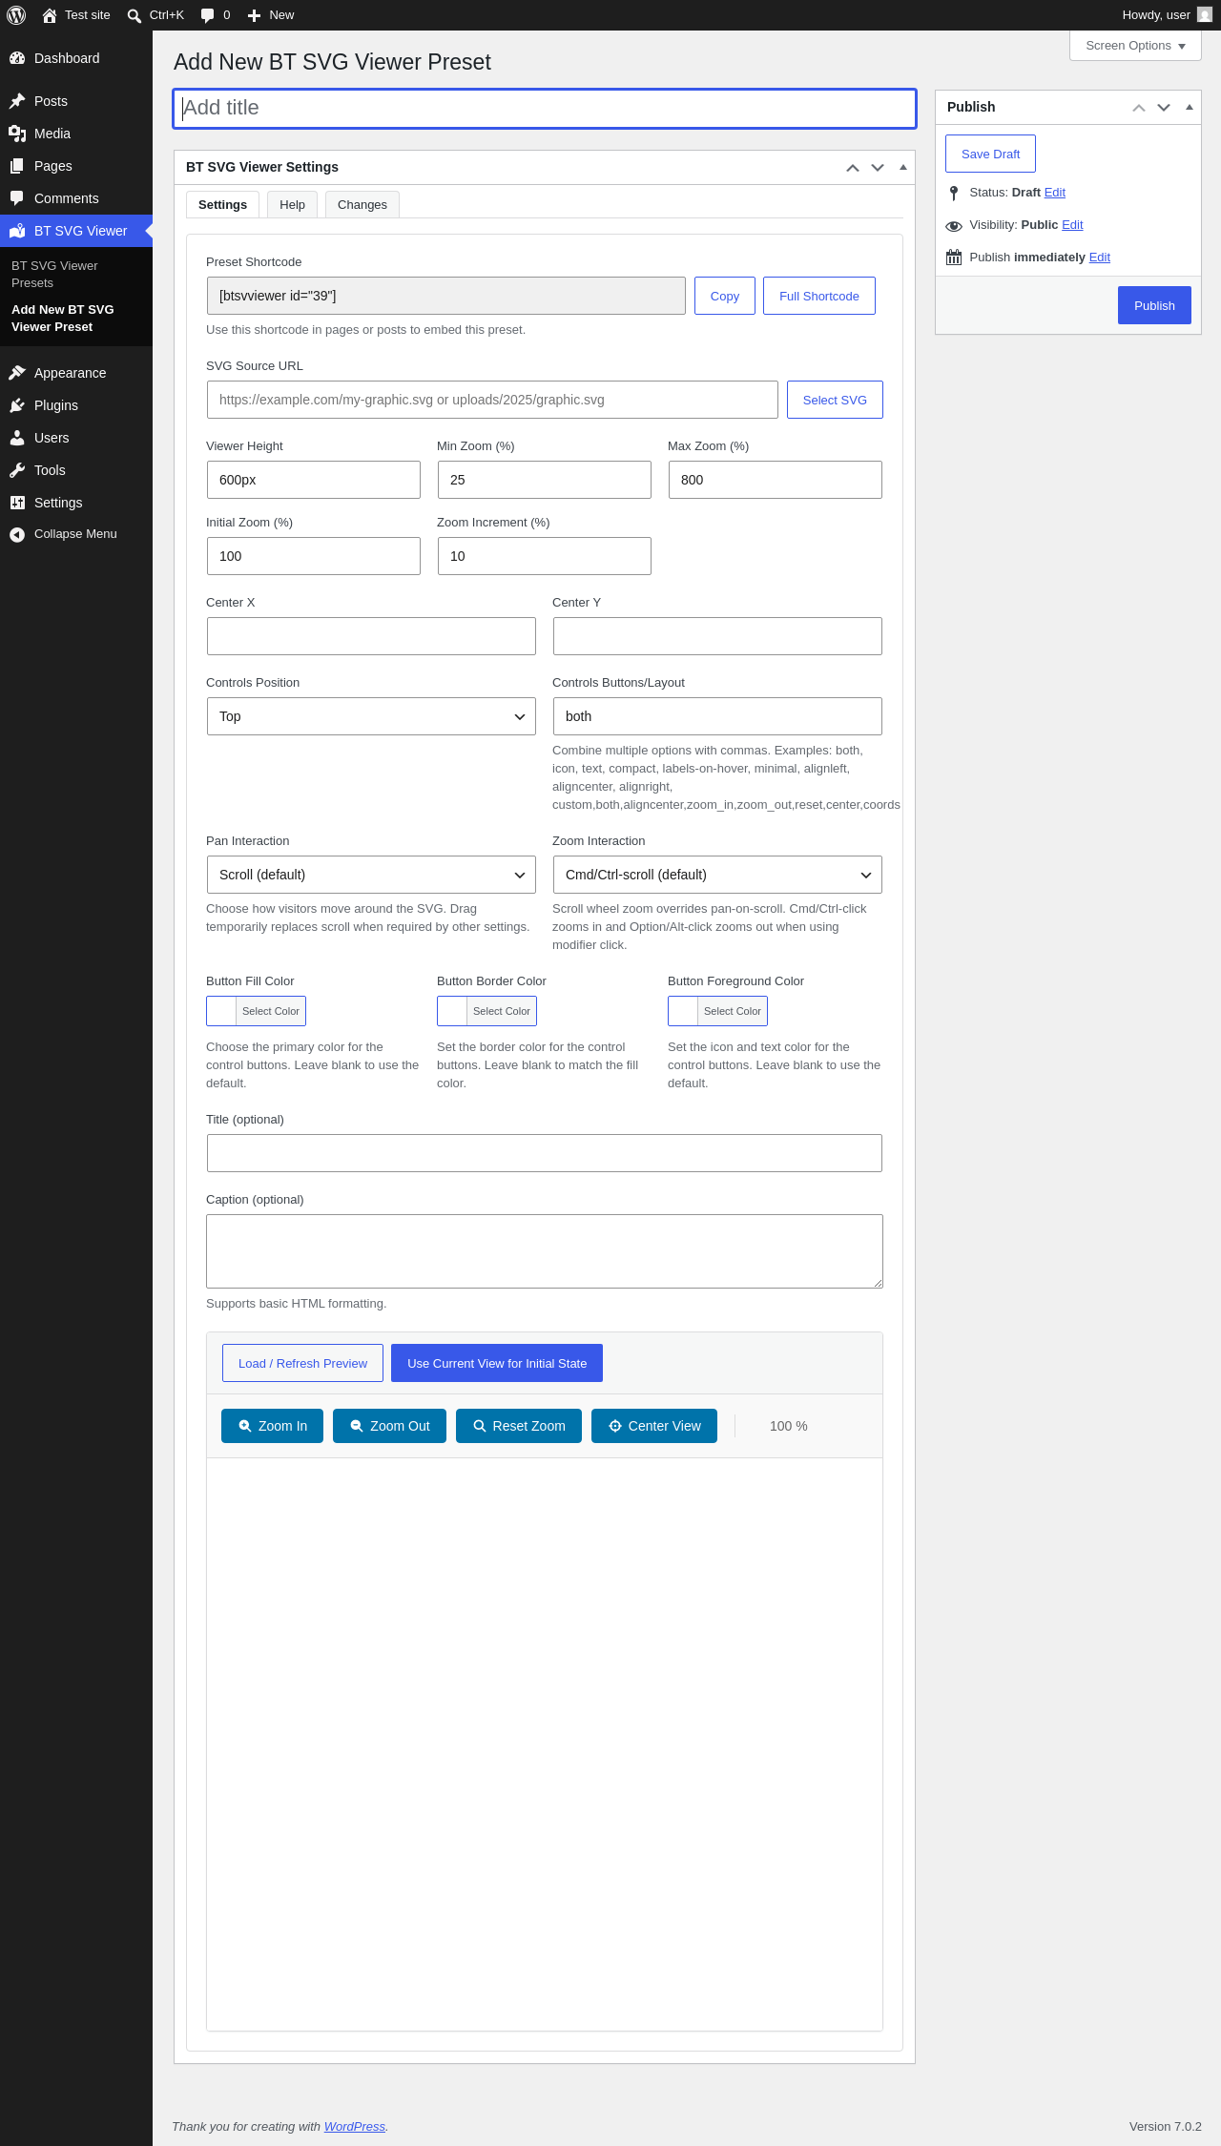Click the Ctrl+K search icon
Image resolution: width=1221 pixels, height=2146 pixels.
(135, 15)
